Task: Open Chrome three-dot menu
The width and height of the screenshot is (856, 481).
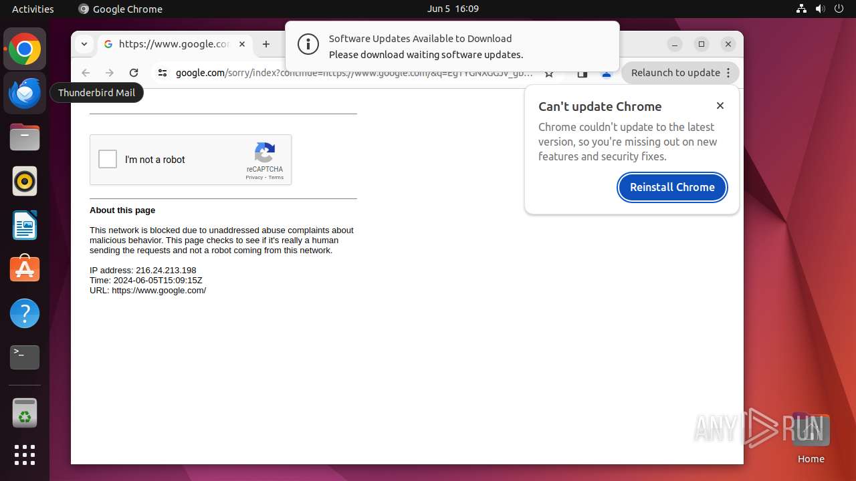Action: tap(728, 73)
